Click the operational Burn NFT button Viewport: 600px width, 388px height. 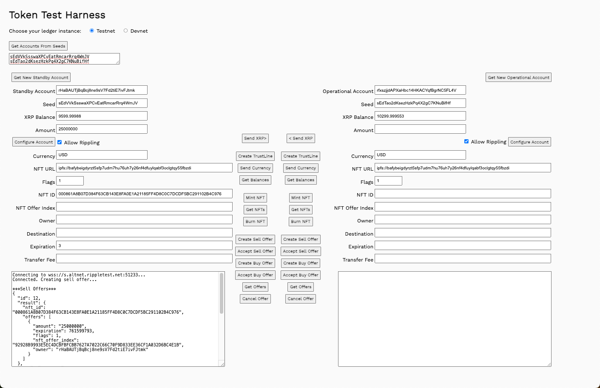[x=301, y=222]
